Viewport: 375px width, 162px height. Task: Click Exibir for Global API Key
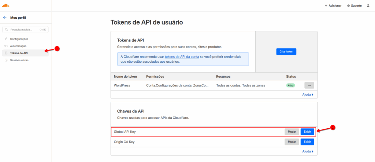click(x=307, y=132)
